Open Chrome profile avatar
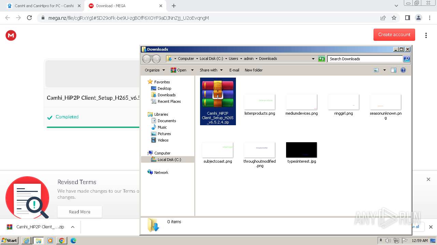Screen dimensions: 437x245 coord(419,18)
